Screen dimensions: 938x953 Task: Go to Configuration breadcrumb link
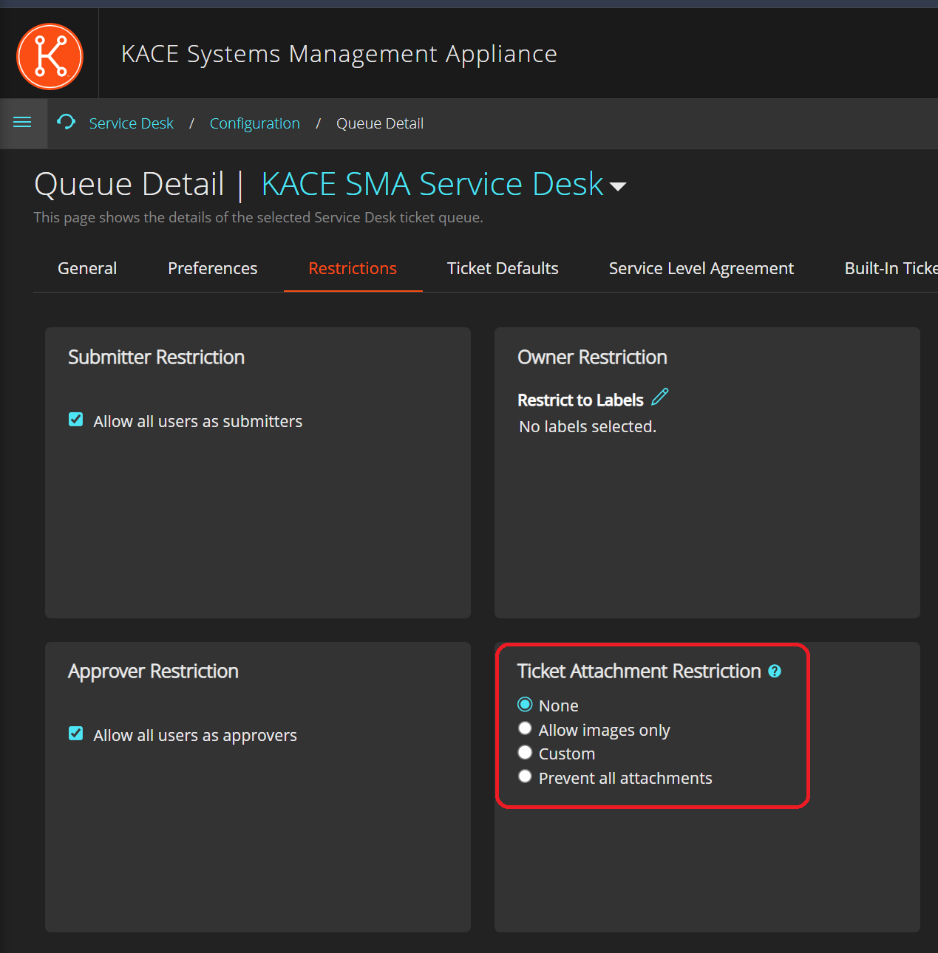coord(255,123)
